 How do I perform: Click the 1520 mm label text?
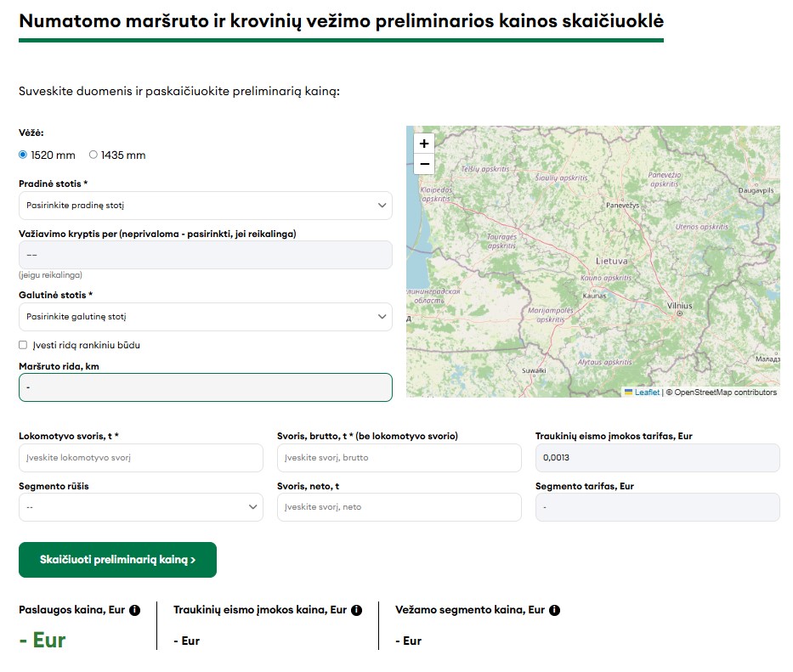click(53, 155)
